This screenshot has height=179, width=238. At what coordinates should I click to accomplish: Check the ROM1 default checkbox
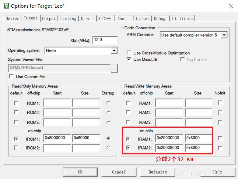(x=16, y=103)
